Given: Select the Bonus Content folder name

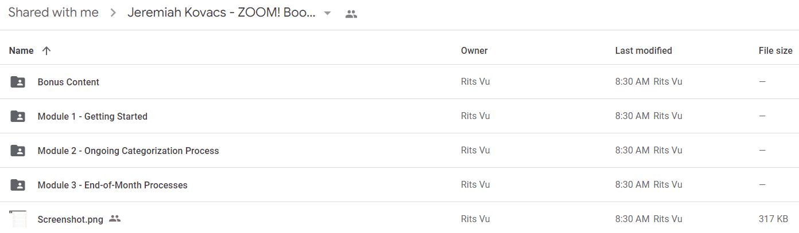Looking at the screenshot, I should coord(68,82).
